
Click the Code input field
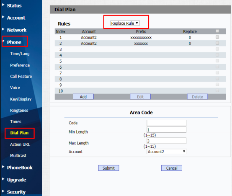tap(166, 123)
